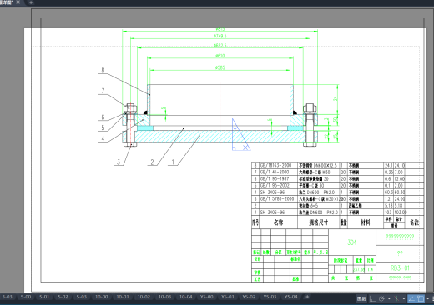Viewport: 434px width, 305px height.
Task: Select the cyan gasket on left side
Action: [x=145, y=128]
